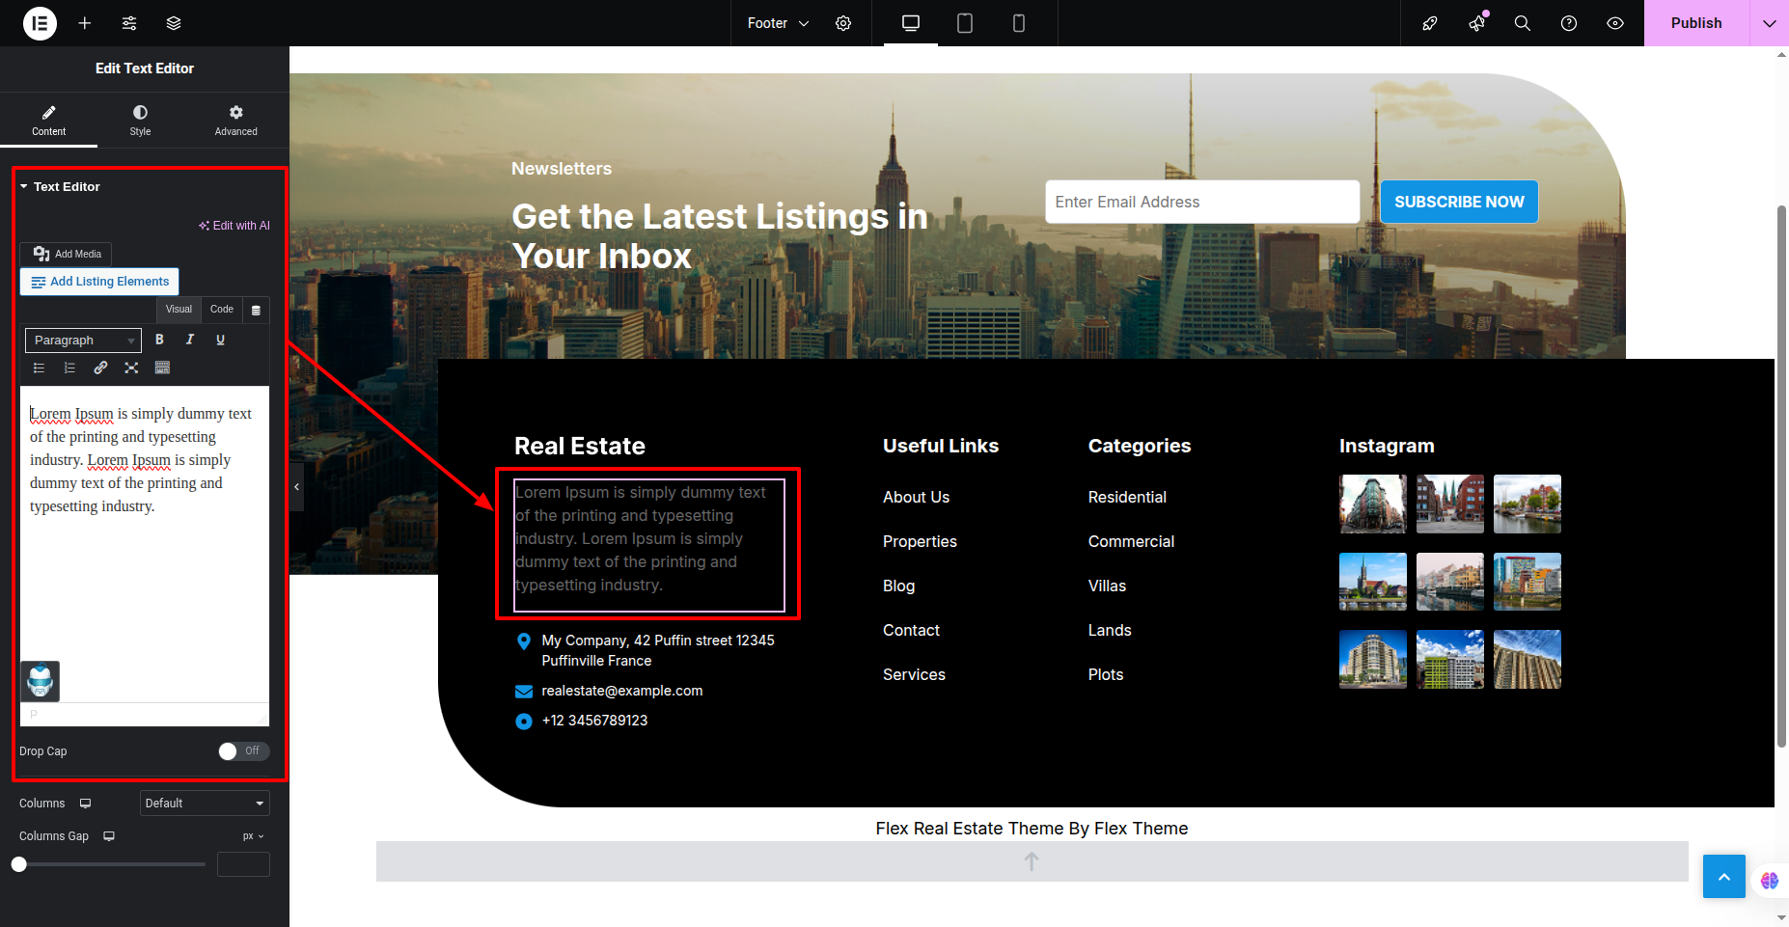This screenshot has width=1789, height=927.
Task: Click the insert link icon in editor
Action: (100, 368)
